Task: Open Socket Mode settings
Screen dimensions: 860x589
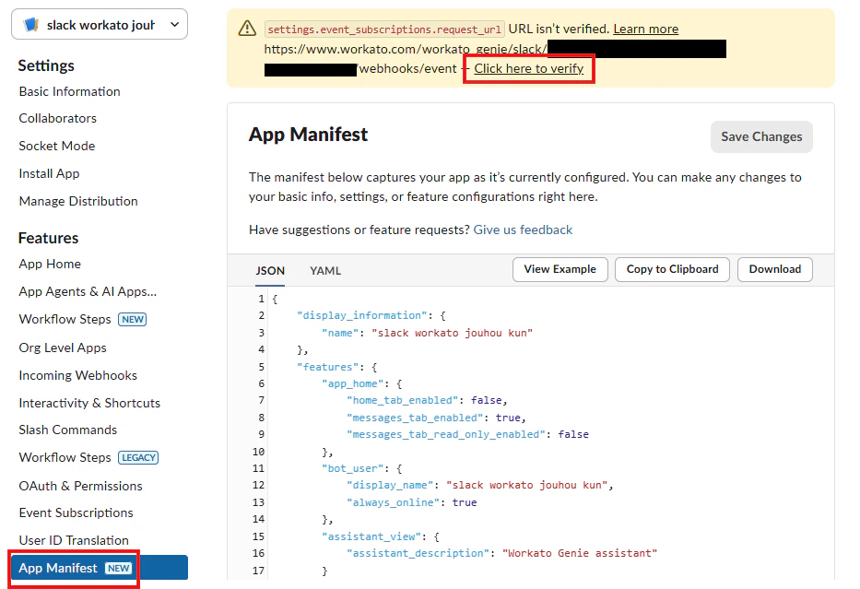Action: [57, 146]
